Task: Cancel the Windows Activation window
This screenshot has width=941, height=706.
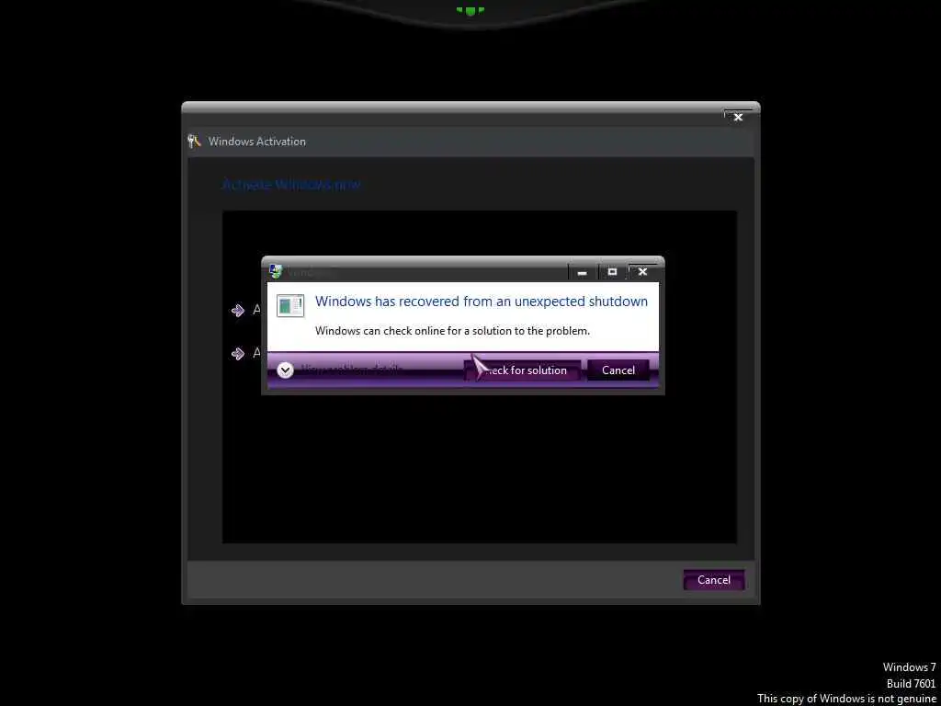Action: pyautogui.click(x=713, y=580)
